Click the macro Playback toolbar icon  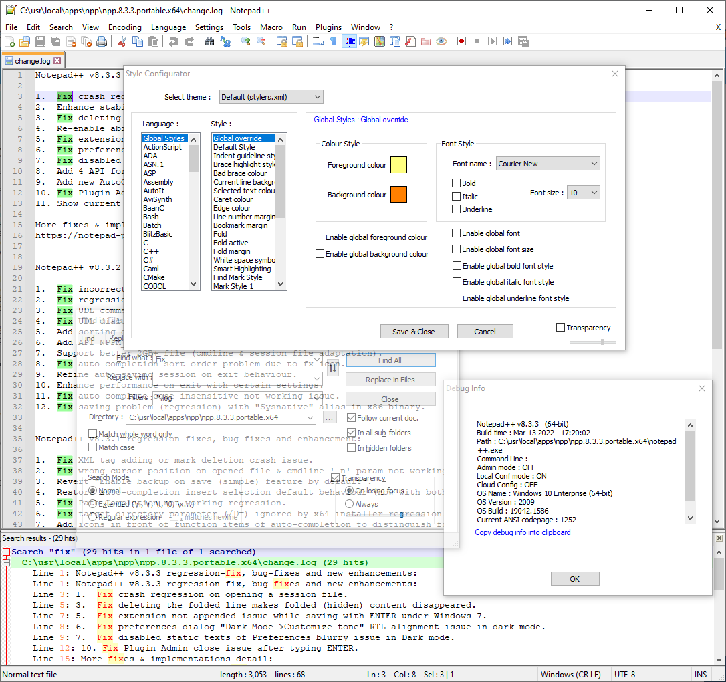493,41
